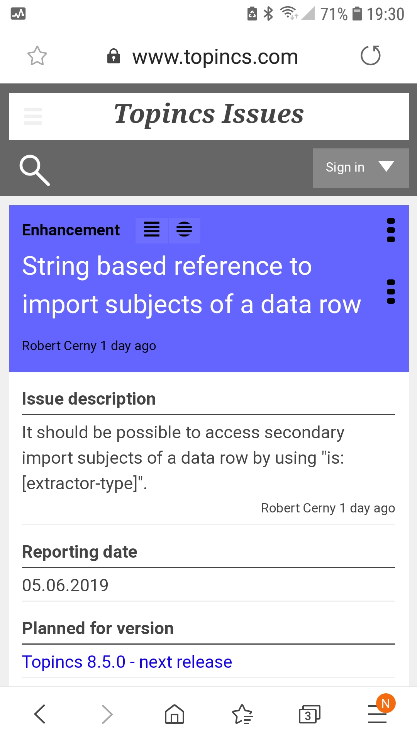Open the browser bookmarks list
Viewport: 417px width, 742px height.
tap(242, 714)
